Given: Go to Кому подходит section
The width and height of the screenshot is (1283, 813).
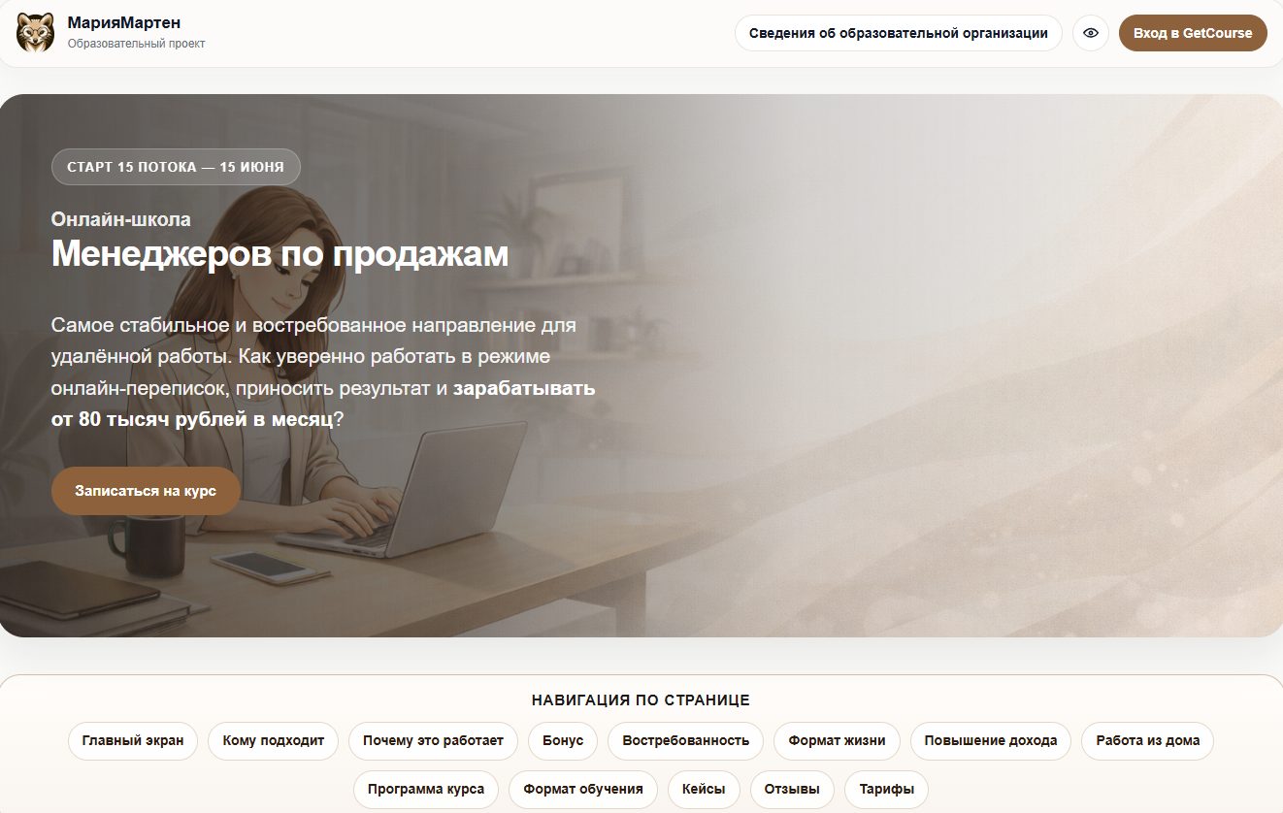Looking at the screenshot, I should tap(274, 740).
